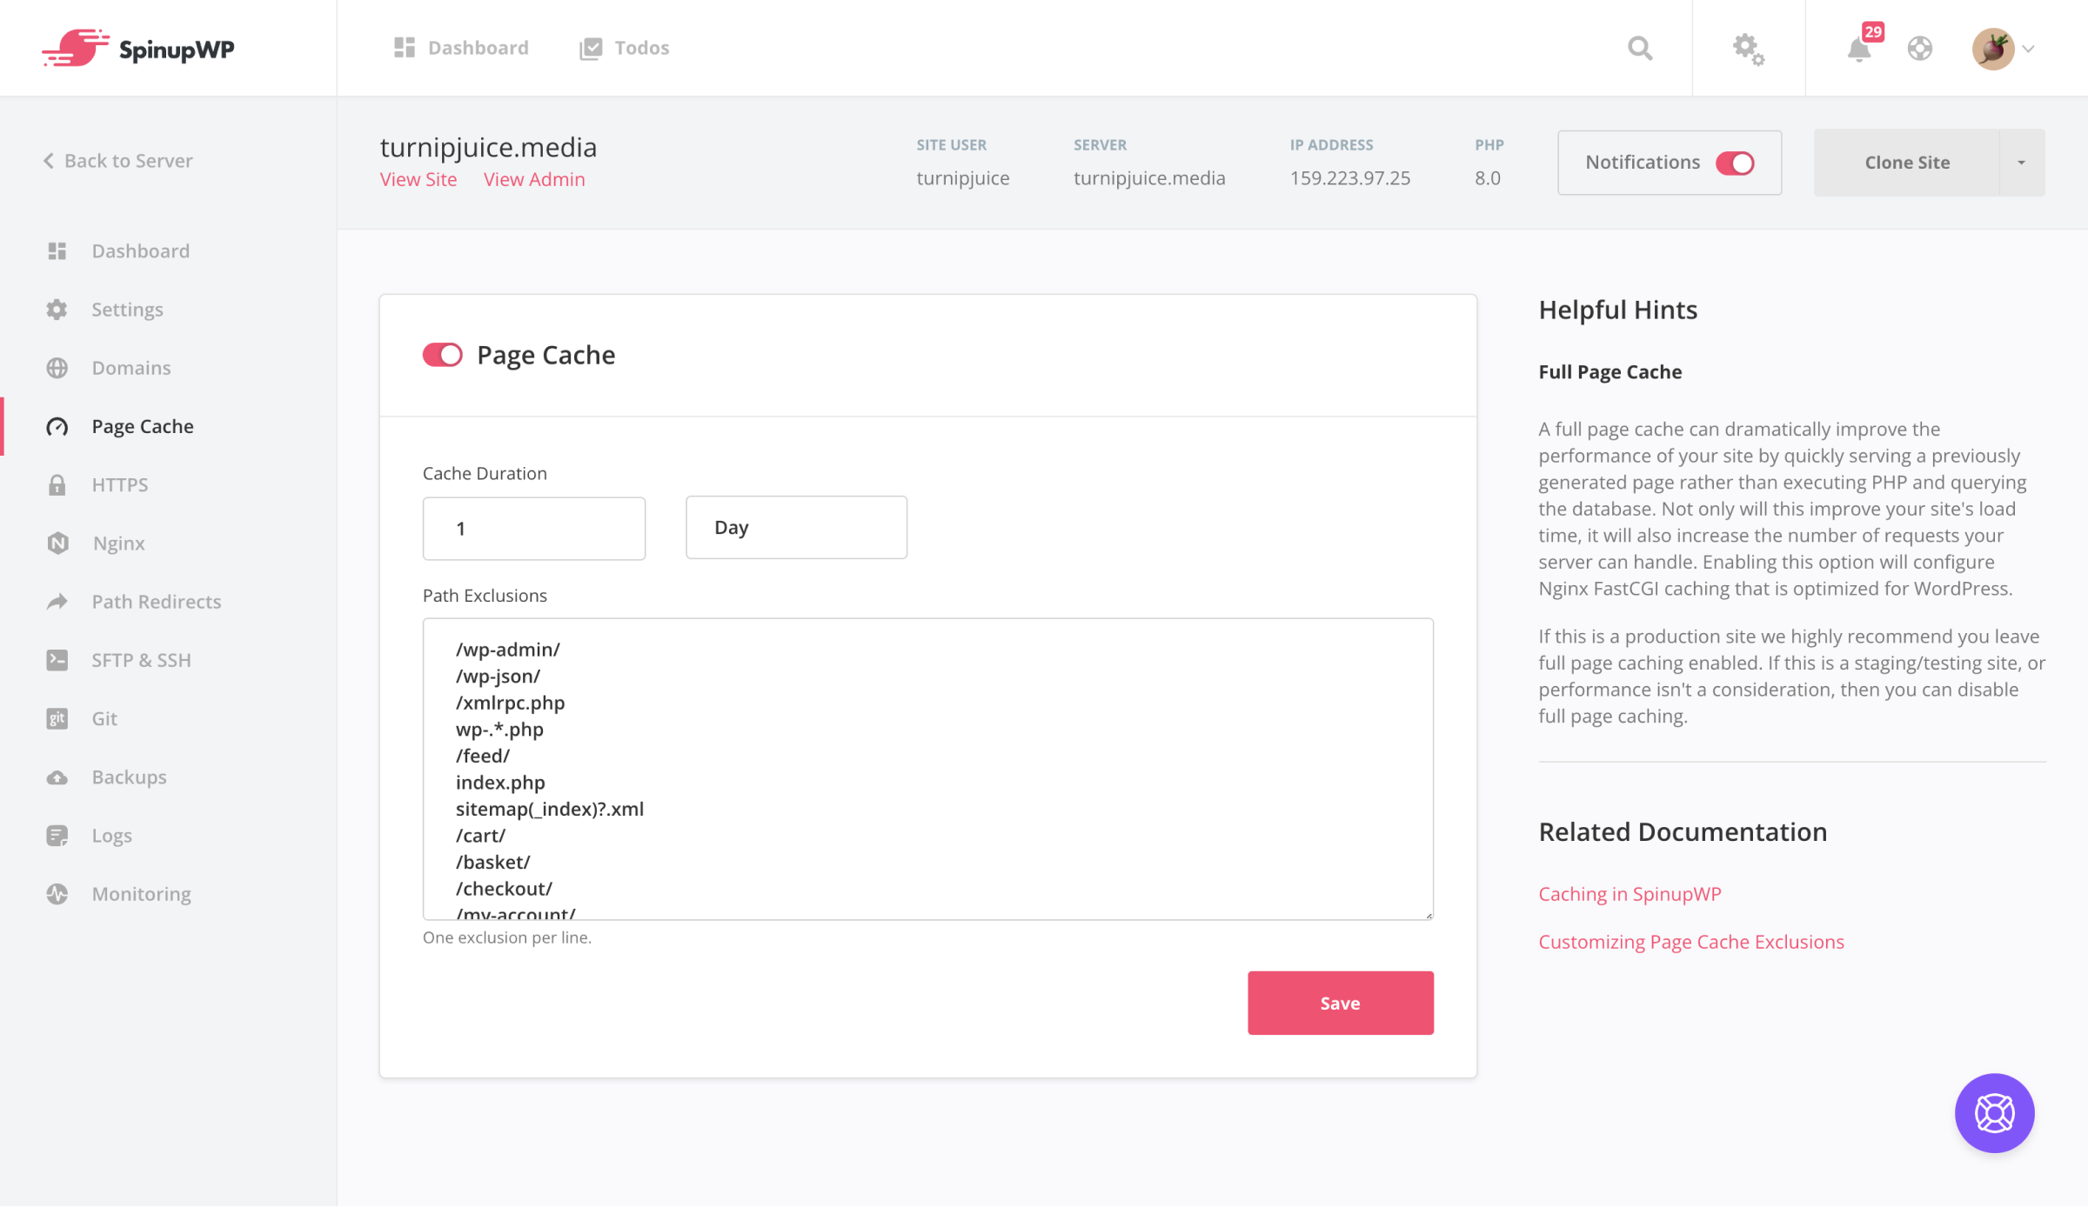Go to Nginx in the sidebar

coord(119,543)
